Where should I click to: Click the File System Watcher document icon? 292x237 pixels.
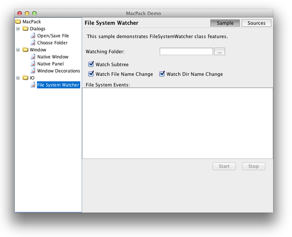pos(33,85)
